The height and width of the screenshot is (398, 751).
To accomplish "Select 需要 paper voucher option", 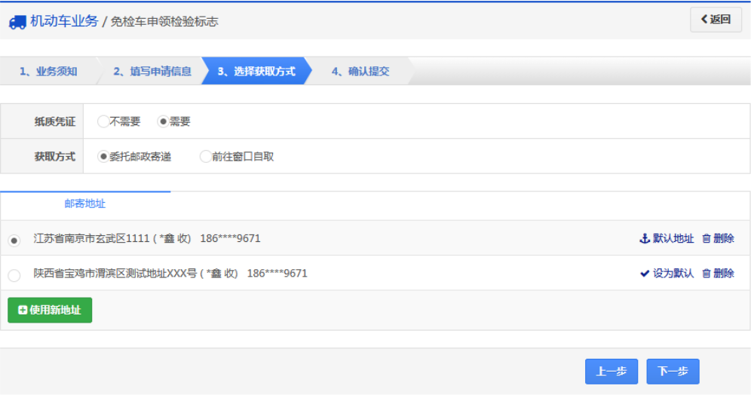I will coord(163,121).
